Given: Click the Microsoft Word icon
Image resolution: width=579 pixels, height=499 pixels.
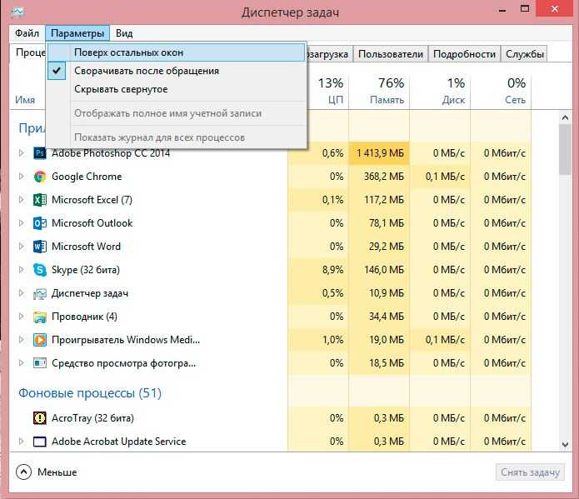Looking at the screenshot, I should [x=40, y=247].
